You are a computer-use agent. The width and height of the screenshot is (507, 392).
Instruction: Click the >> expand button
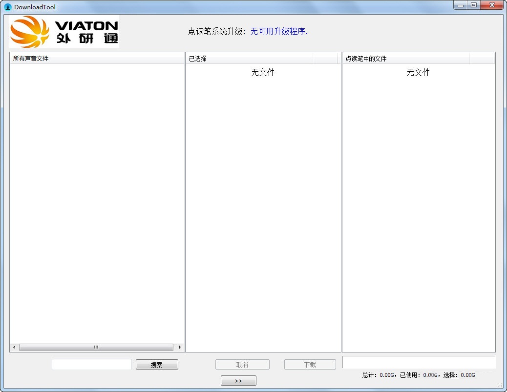pyautogui.click(x=238, y=381)
